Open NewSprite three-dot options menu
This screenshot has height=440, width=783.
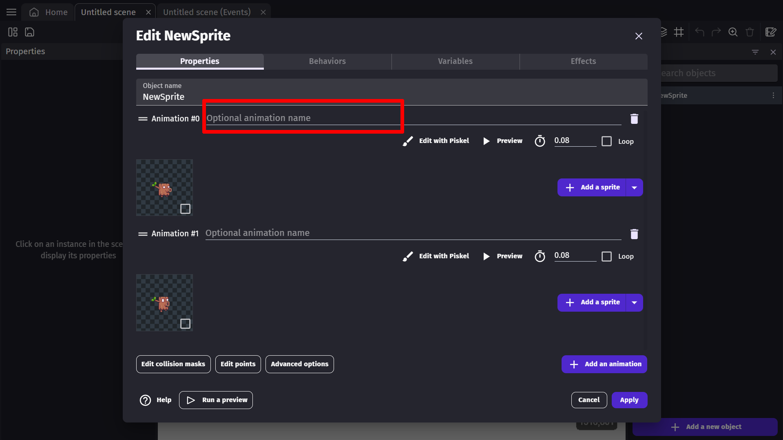[773, 95]
